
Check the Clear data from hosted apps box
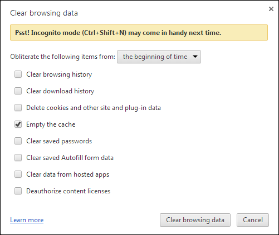(x=18, y=174)
